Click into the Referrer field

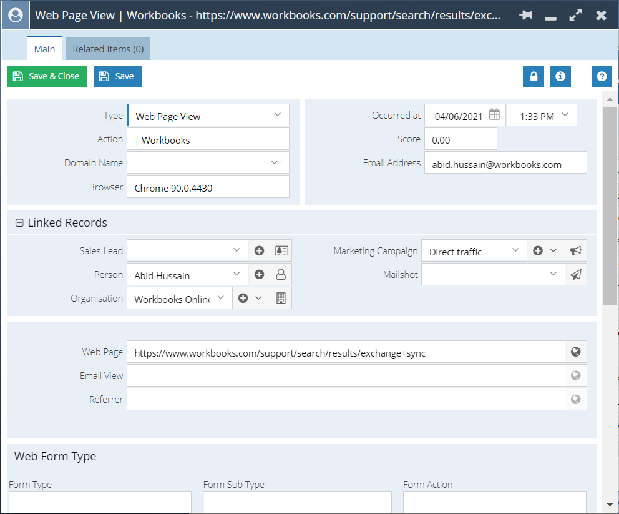pyautogui.click(x=346, y=399)
